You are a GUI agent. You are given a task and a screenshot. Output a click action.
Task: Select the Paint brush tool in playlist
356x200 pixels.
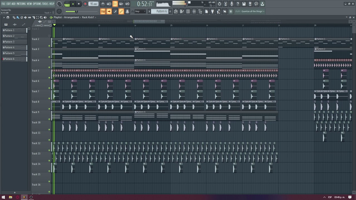18,17
